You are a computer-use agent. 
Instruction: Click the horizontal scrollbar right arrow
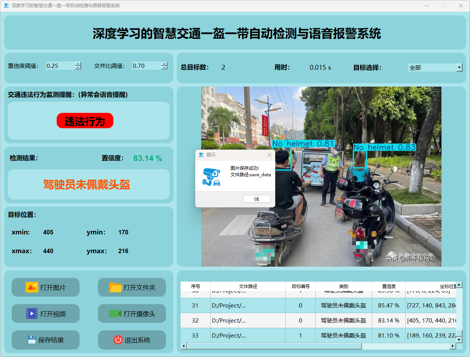453,346
